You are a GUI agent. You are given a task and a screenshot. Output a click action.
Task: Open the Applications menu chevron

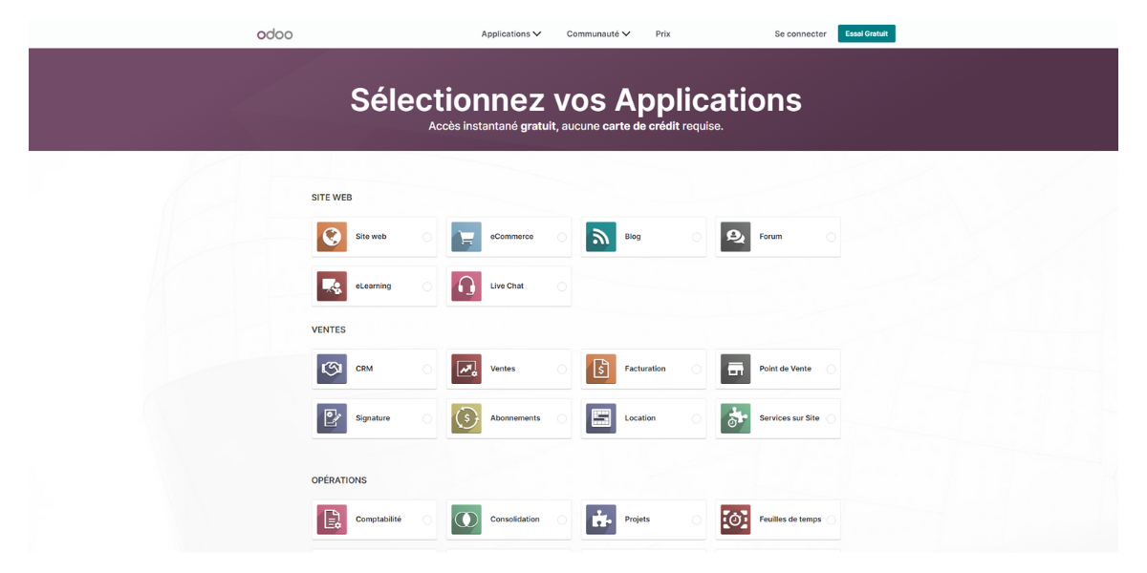pos(537,33)
